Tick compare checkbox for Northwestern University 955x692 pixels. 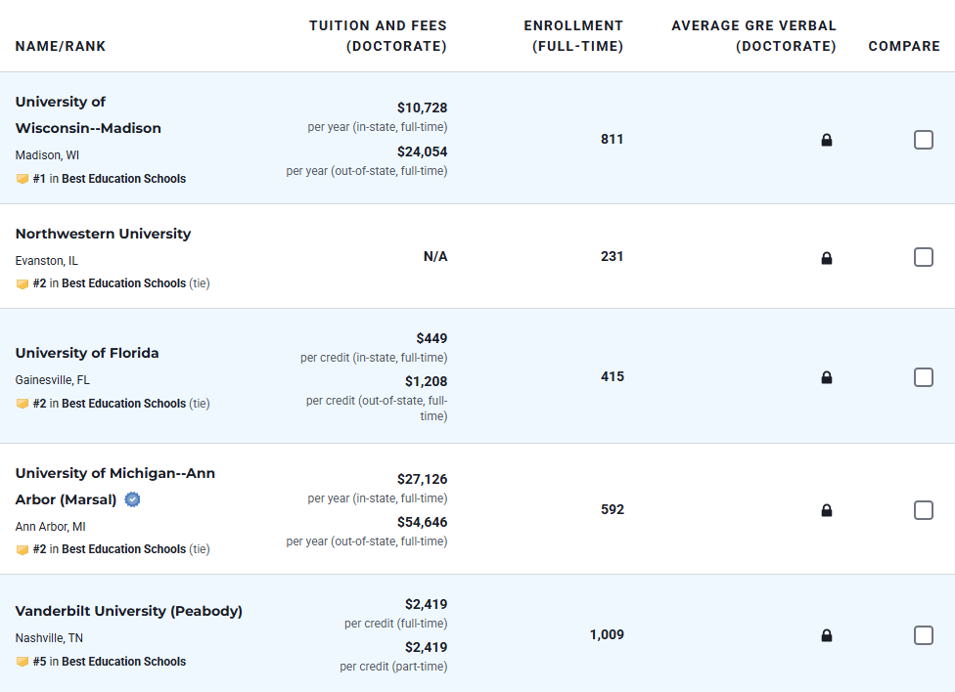point(924,257)
